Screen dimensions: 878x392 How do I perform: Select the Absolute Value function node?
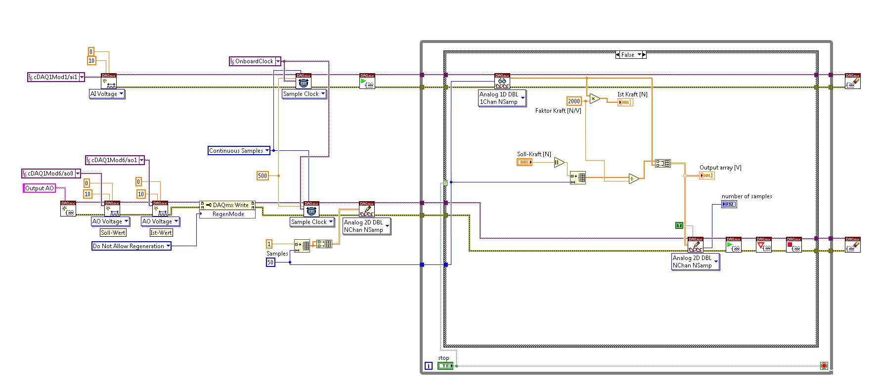coord(559,162)
